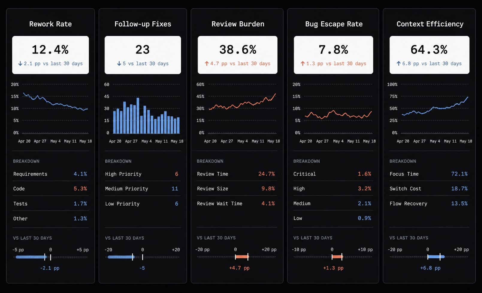
Task: Click the +4.7 pp label under Review Burden
Action: click(x=239, y=268)
